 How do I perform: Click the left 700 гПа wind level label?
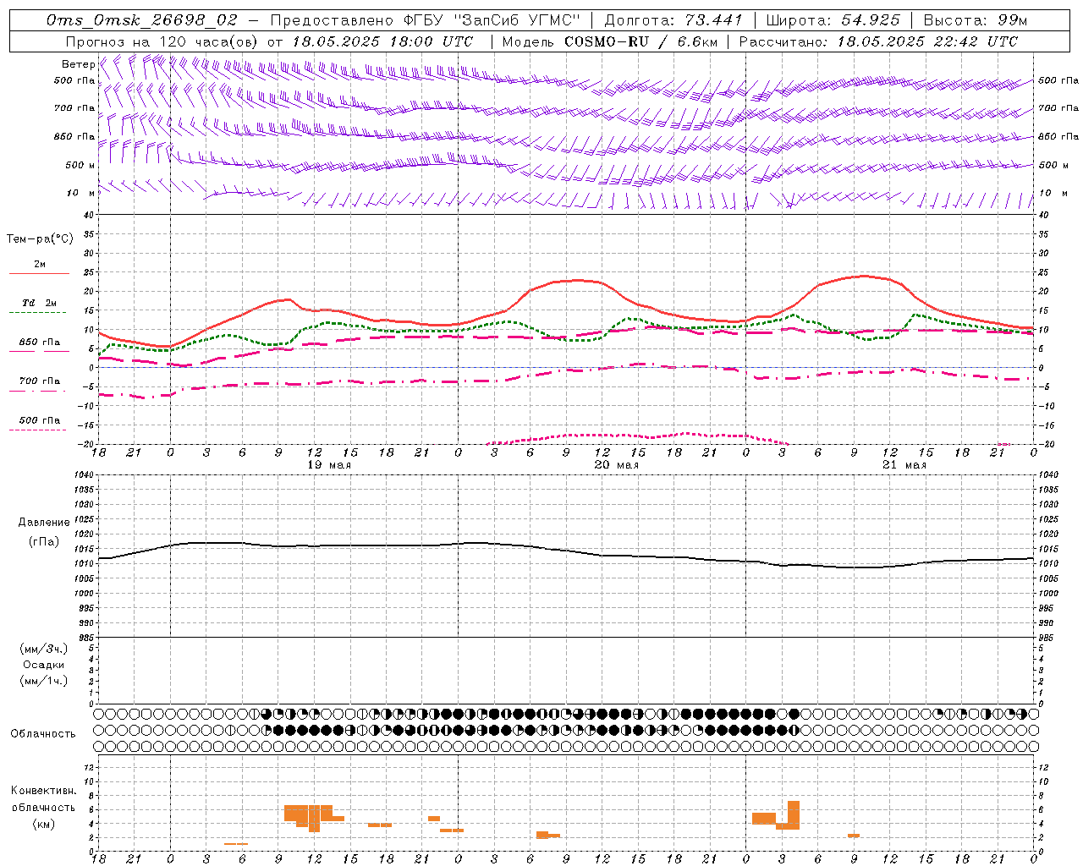(x=74, y=108)
